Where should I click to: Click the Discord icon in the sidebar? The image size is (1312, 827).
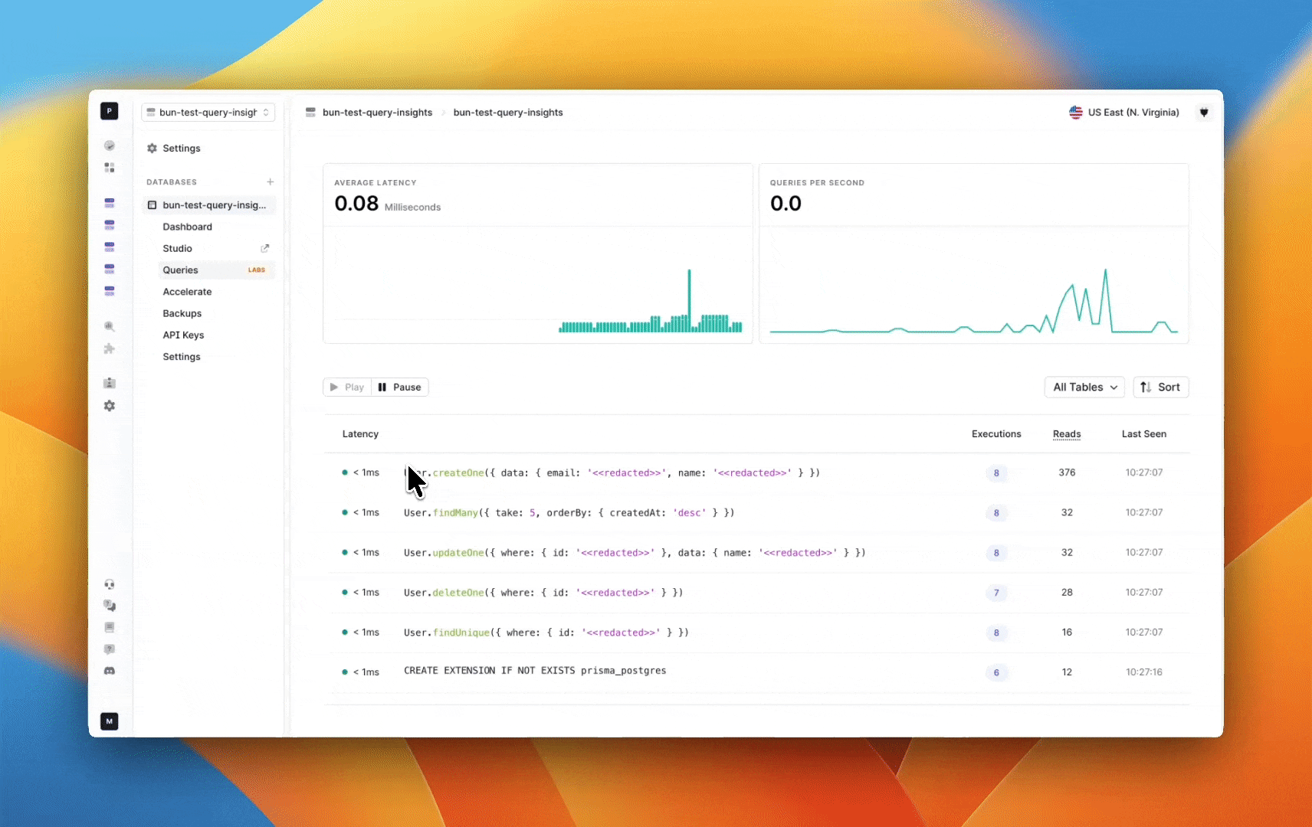click(110, 670)
